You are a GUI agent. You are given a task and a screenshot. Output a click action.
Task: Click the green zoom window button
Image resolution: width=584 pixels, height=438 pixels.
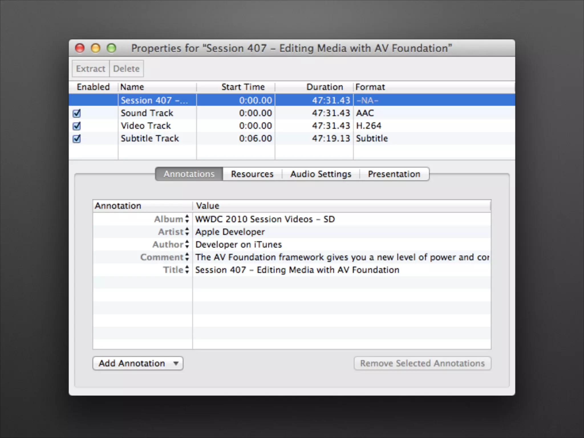111,48
